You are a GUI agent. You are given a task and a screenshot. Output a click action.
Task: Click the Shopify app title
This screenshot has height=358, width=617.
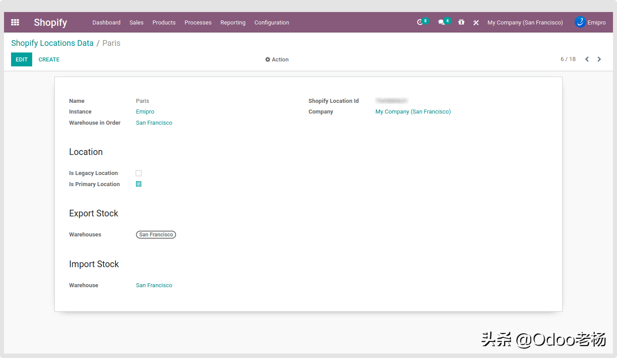pyautogui.click(x=50, y=22)
